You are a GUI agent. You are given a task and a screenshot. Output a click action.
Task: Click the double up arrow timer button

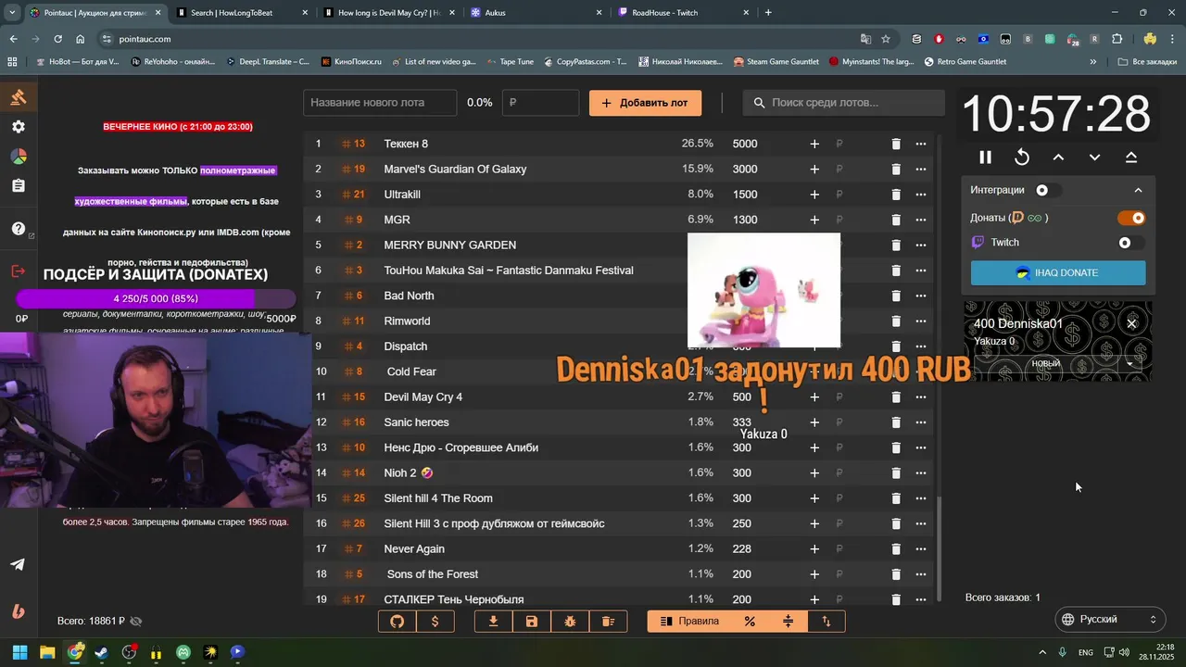point(1131,157)
